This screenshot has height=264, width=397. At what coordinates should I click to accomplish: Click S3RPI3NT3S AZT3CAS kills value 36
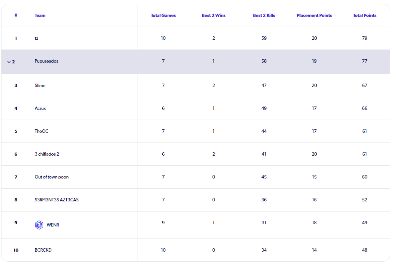click(x=264, y=199)
